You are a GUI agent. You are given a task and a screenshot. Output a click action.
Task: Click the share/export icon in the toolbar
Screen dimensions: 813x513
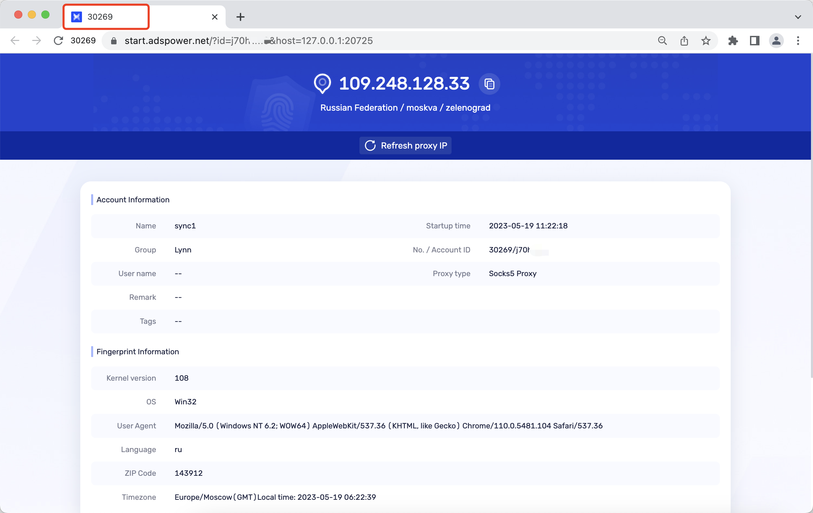pos(684,41)
